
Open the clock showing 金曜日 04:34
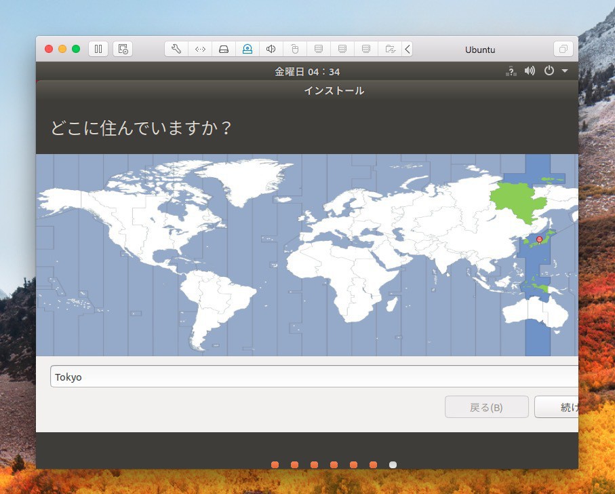click(x=307, y=71)
